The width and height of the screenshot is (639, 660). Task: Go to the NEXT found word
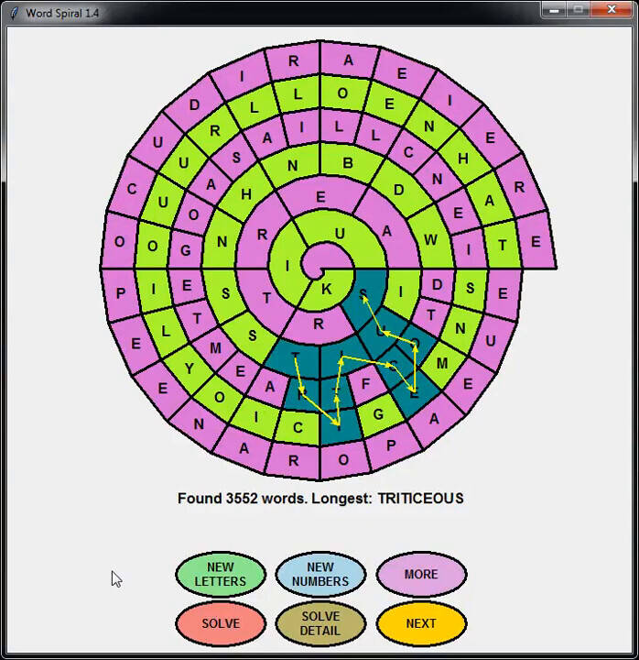[x=421, y=623]
